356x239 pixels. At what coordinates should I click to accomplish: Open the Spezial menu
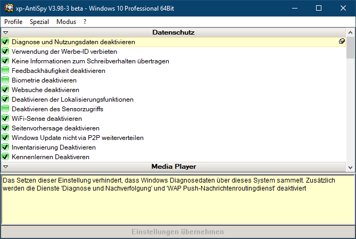point(39,22)
